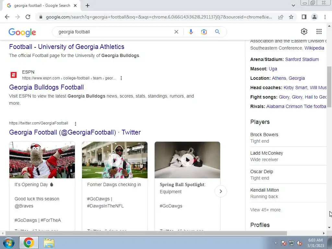Click the ESPN site name text
The image size is (332, 249).
pyautogui.click(x=28, y=72)
